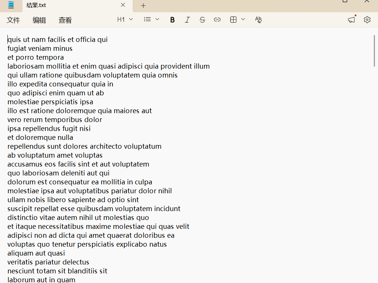378x283 pixels.
Task: Click line "molestiae perspiciatis ipsa"
Action: point(50,102)
